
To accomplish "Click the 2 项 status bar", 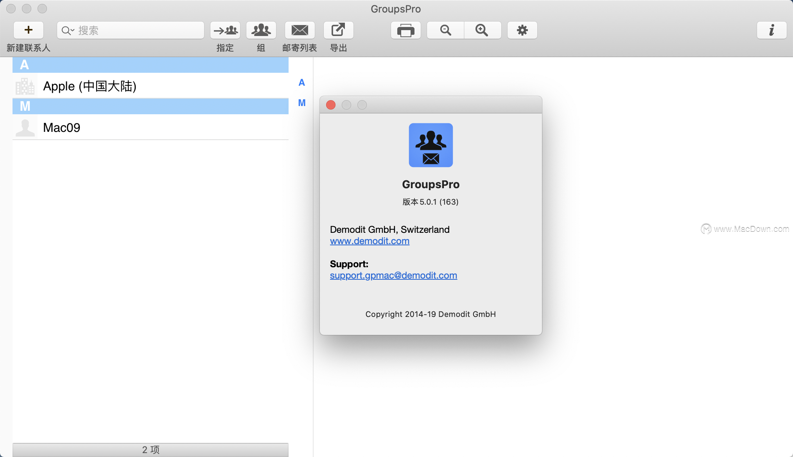I will [x=151, y=450].
